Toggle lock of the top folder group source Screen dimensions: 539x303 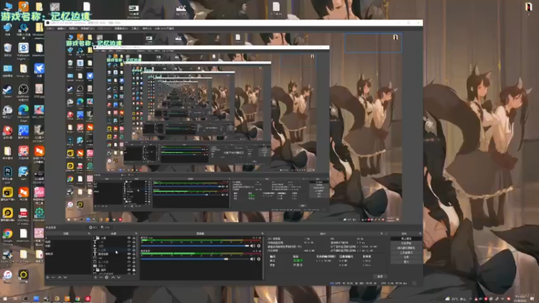[x=133, y=238]
